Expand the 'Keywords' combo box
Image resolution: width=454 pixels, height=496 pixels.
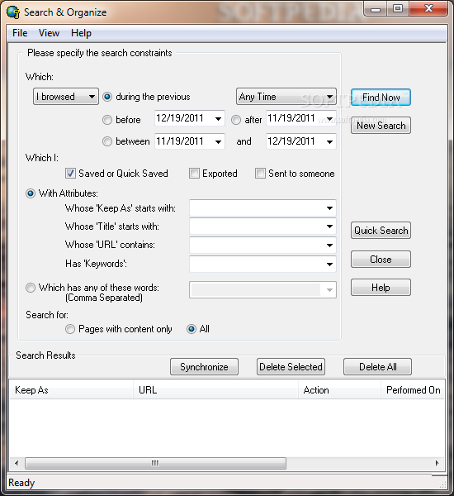coord(329,265)
